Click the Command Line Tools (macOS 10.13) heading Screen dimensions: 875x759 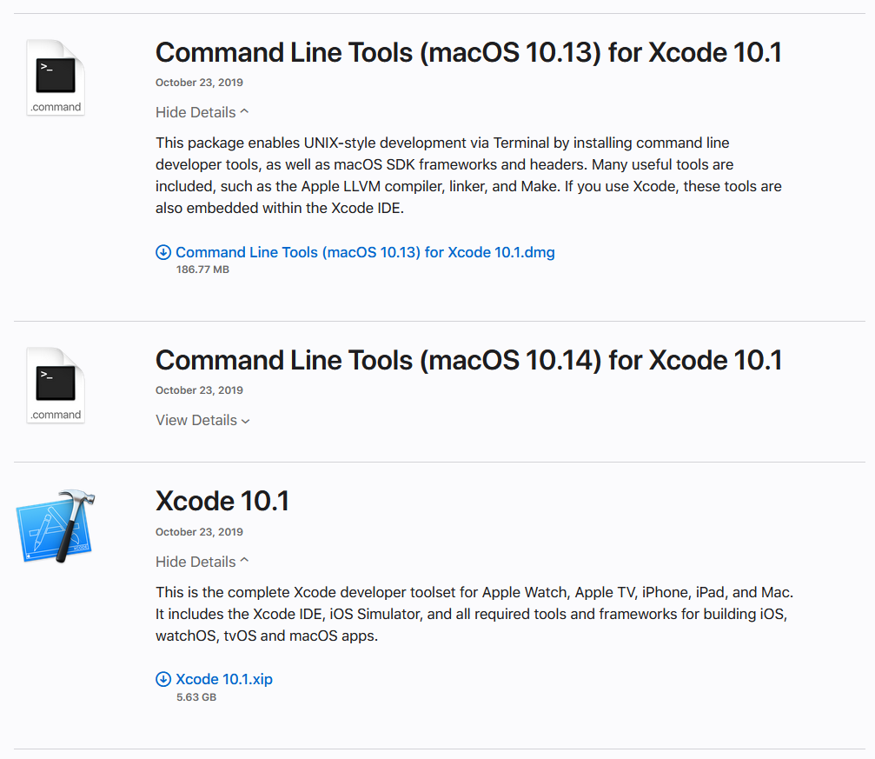467,52
